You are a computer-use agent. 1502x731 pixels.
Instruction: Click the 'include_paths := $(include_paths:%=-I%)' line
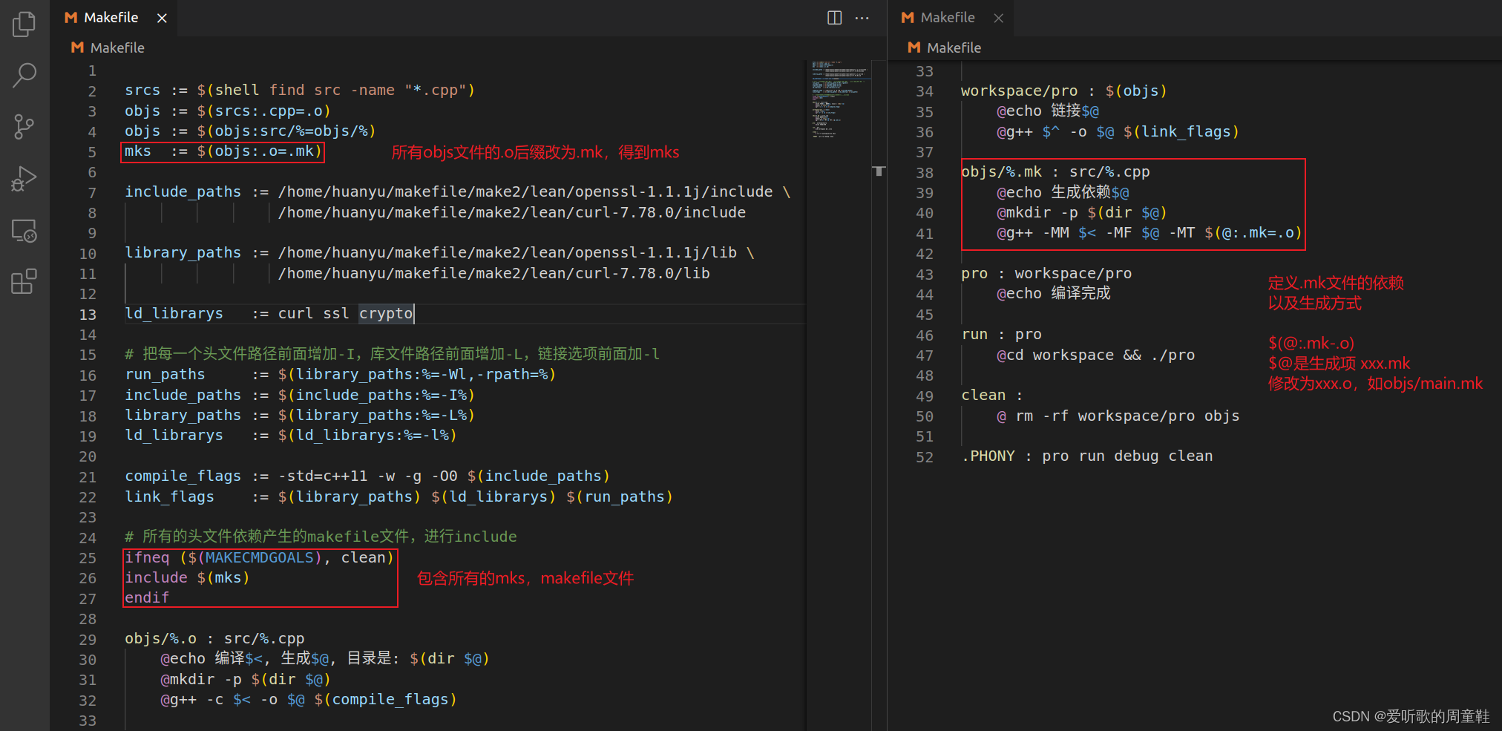pos(299,396)
